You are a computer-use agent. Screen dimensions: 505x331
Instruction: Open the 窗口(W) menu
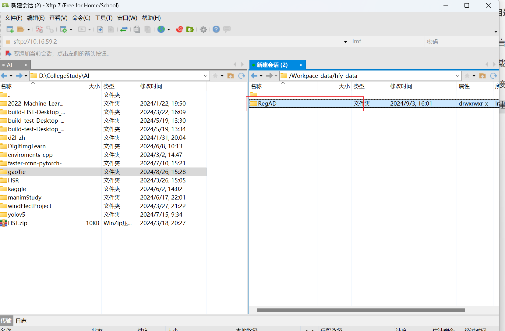point(127,18)
